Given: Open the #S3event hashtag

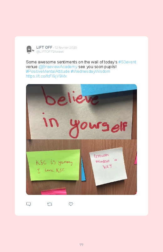Looking at the screenshot, I should 127,62.
